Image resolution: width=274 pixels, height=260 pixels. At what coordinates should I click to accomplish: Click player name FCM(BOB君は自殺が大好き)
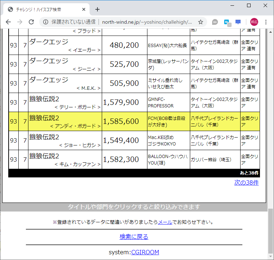166,121
